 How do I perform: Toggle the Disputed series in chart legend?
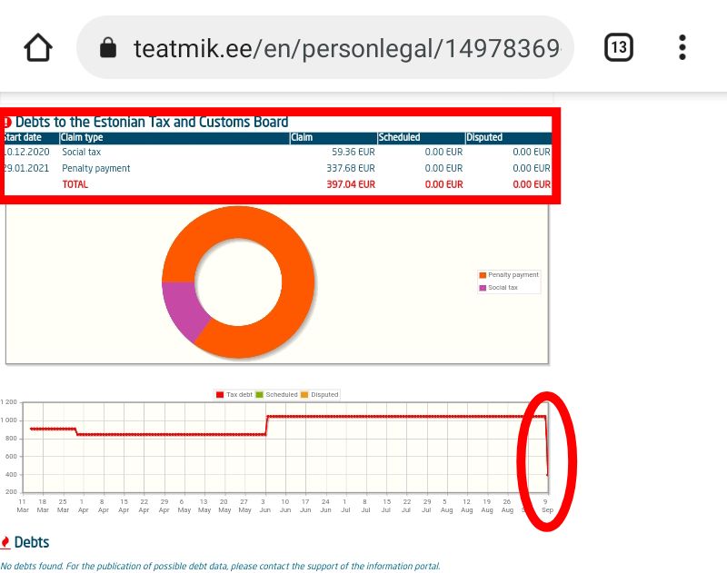320,395
